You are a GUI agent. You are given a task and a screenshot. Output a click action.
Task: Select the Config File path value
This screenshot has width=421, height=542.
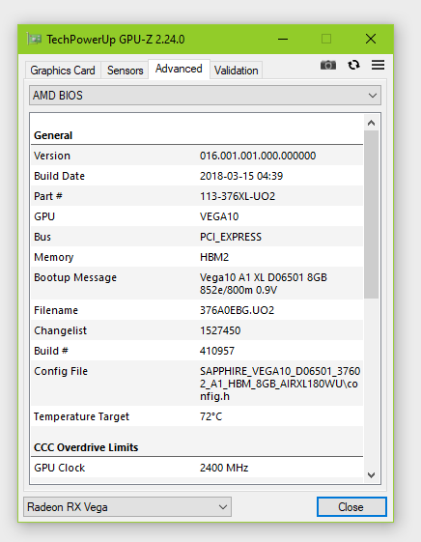coord(280,384)
